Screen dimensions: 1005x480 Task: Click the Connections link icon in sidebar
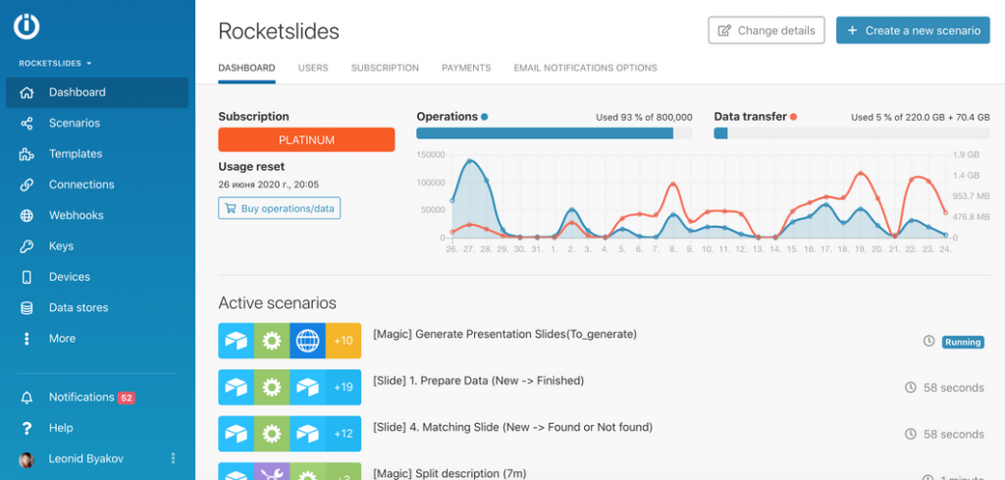pos(26,185)
